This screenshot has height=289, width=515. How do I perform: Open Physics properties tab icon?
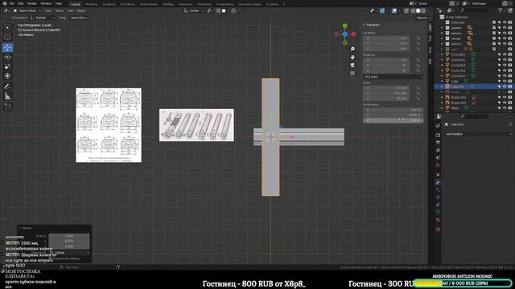438,197
